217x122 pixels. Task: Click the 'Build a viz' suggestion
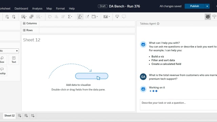click(x=158, y=57)
